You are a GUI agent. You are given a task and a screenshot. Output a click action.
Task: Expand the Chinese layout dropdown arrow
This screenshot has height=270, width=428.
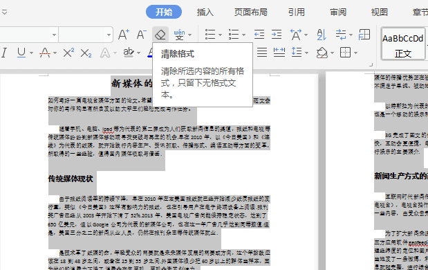coord(306,35)
